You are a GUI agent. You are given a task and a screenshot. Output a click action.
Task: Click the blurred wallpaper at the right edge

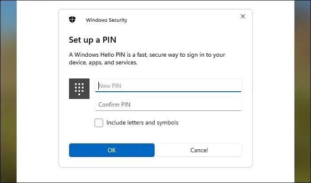coord(303,89)
